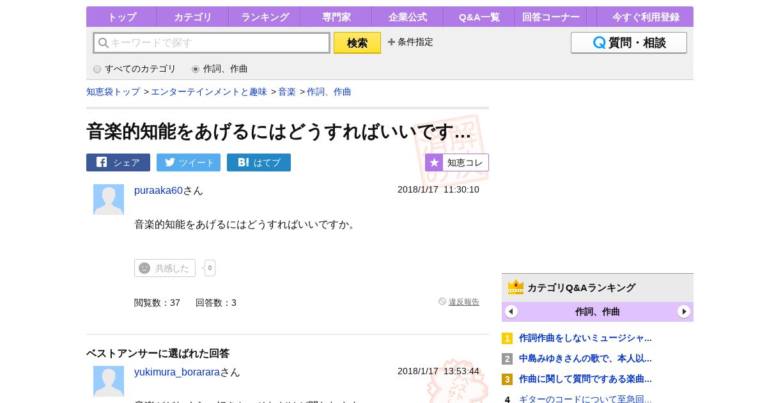Open the 企業公式 tab

pyautogui.click(x=408, y=17)
